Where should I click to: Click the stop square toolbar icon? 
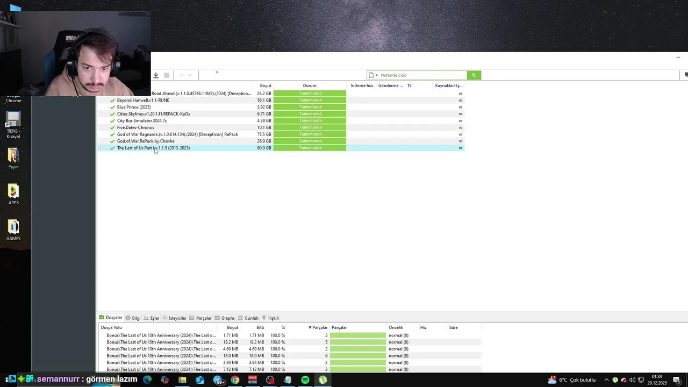[167, 75]
